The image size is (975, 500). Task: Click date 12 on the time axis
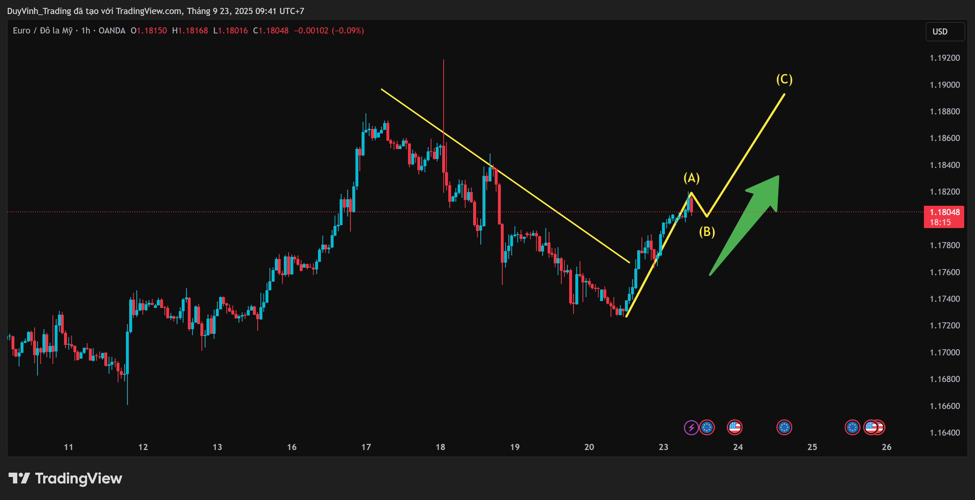(143, 447)
